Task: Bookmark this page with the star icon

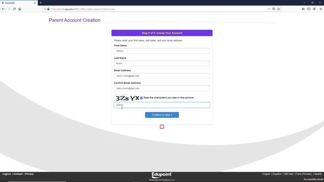Action: pos(278,9)
